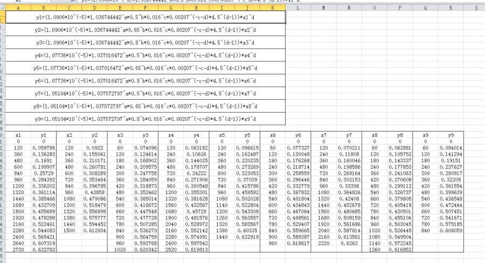Click cell containing 0.0922
This screenshot has width=485, height=263.
click(x=94, y=148)
